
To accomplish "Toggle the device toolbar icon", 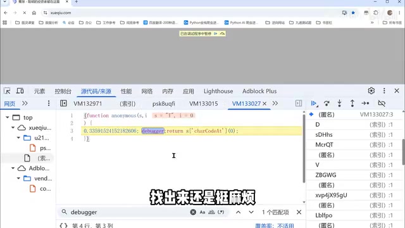I will pos(20,91).
